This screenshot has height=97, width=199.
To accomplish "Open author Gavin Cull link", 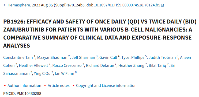I will (x=108, y=57).
